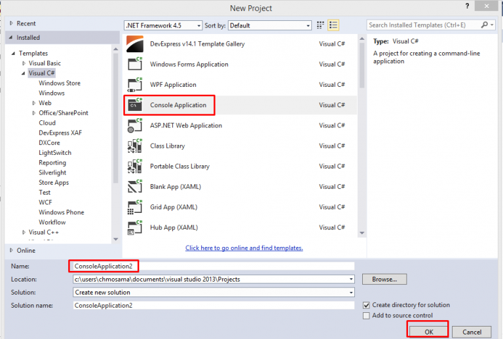Select the Test category

click(45, 193)
